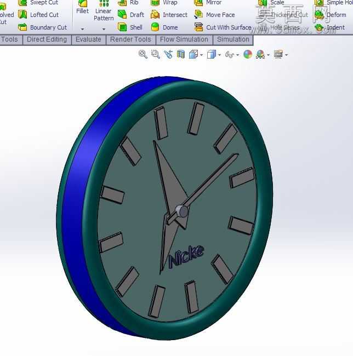The image size is (353, 356).
Task: Click the Wrap feature
Action: point(164,3)
